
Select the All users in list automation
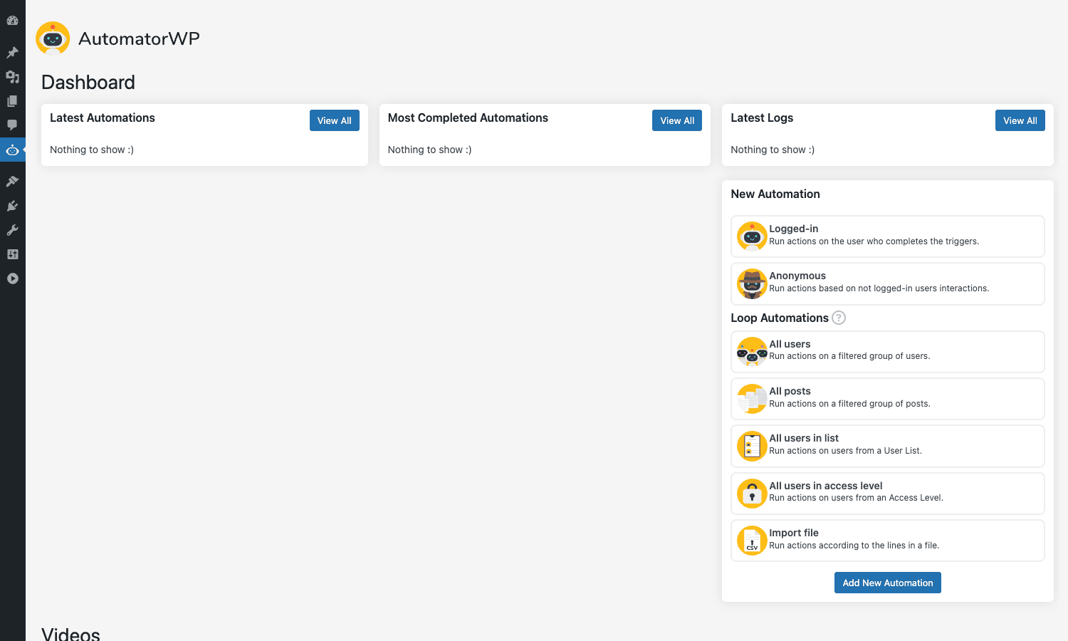888,446
